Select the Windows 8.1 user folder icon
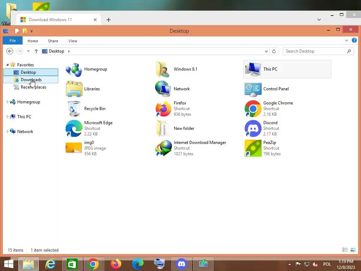 163,69
